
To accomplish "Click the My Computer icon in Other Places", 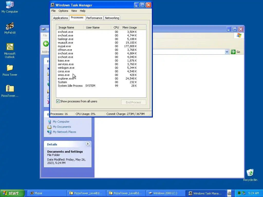I will tap(49, 122).
